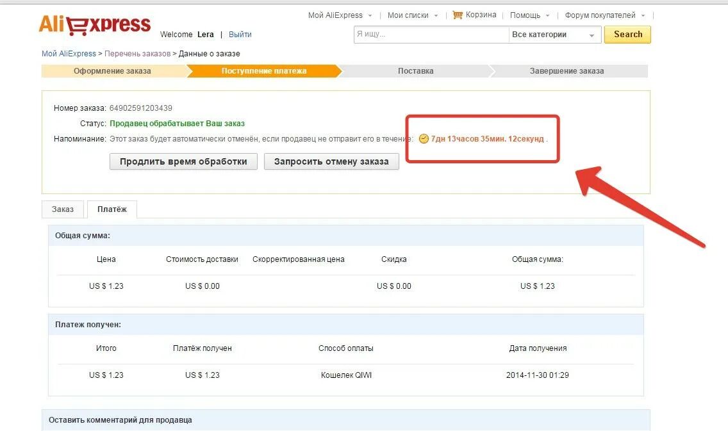Click Стоимость доставки column header
Screen dimensions: 728x431
[x=202, y=259]
